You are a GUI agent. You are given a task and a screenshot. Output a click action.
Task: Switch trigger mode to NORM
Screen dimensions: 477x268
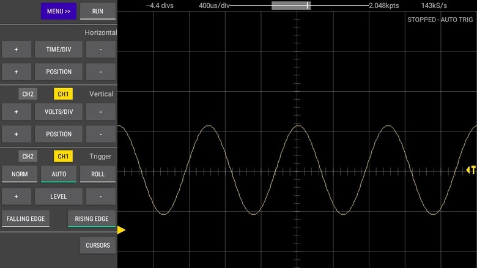pos(20,174)
